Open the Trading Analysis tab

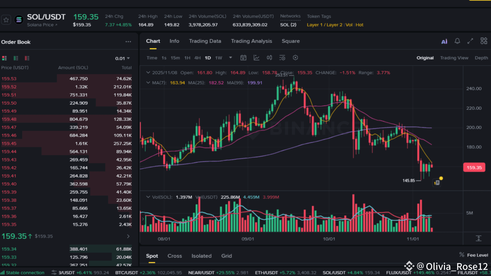[x=251, y=41]
